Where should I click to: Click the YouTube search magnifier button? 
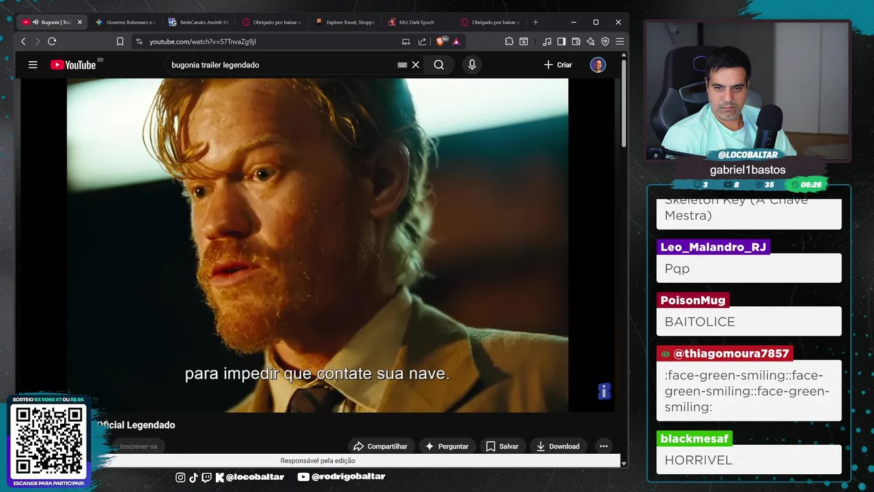(439, 65)
